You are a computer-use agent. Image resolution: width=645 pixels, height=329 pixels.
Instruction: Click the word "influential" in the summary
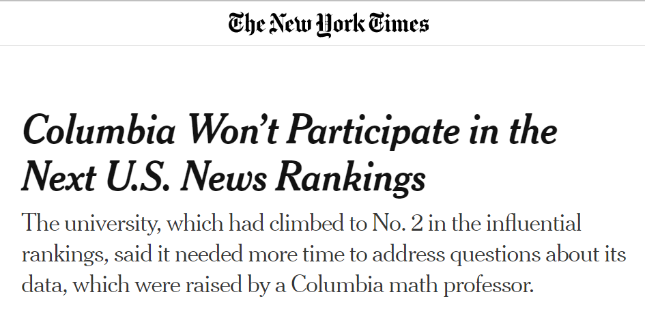(534, 223)
